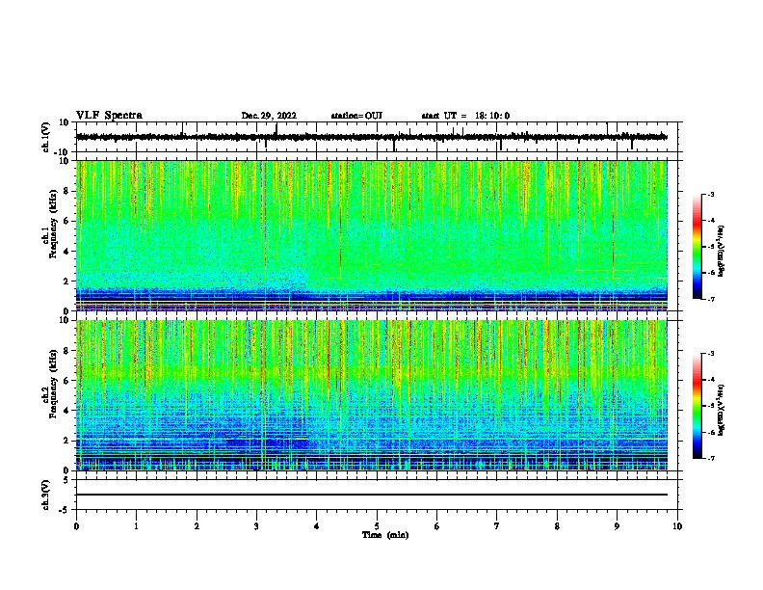Click the 'start UT = 18:10:0' label
763x590 pixels.
465,116
